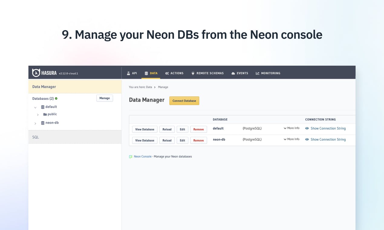Open the MONITORING tab
Image resolution: width=384 pixels, height=230 pixels.
[x=268, y=73]
